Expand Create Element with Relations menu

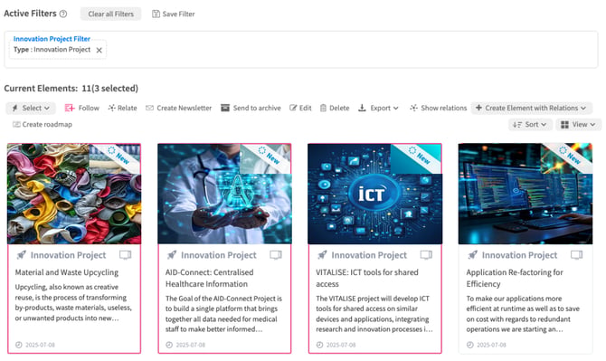click(531, 108)
